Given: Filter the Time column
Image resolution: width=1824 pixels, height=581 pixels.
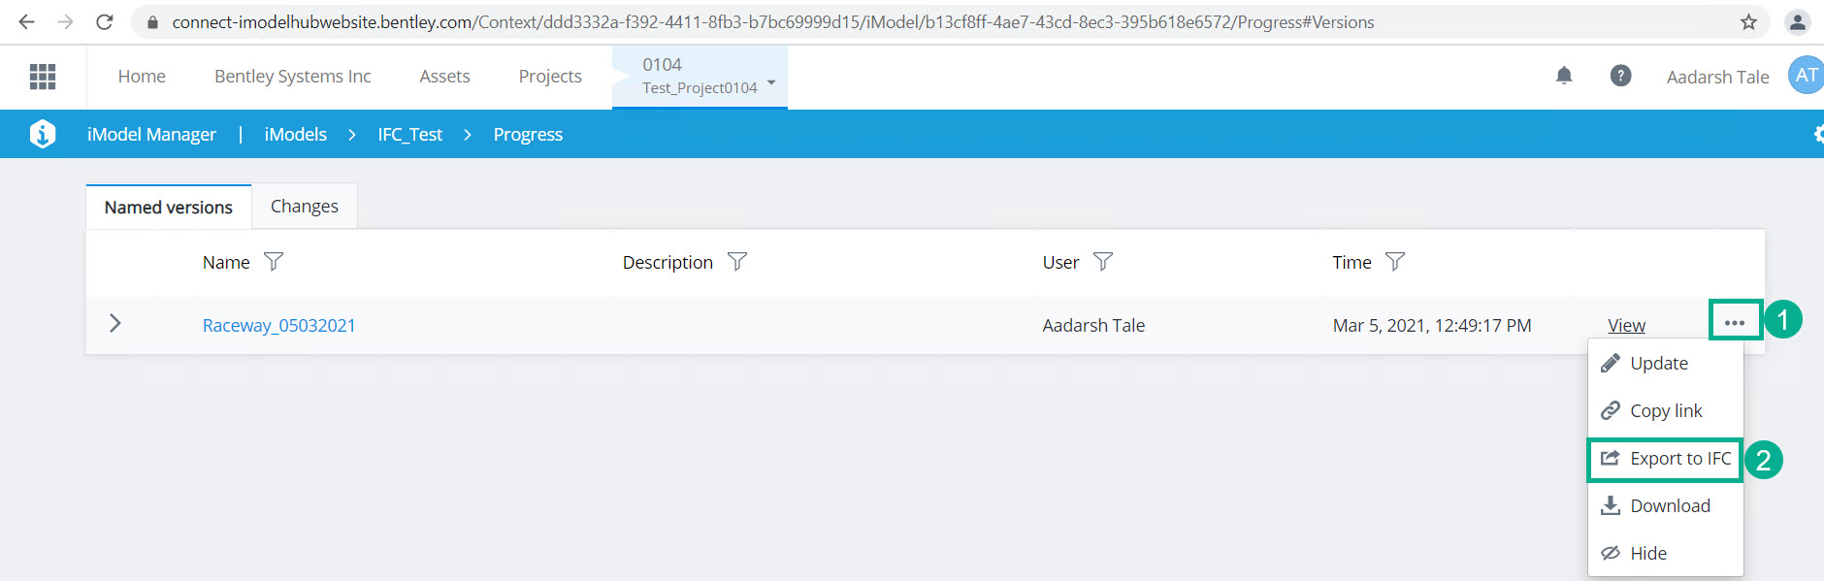Looking at the screenshot, I should [1395, 262].
